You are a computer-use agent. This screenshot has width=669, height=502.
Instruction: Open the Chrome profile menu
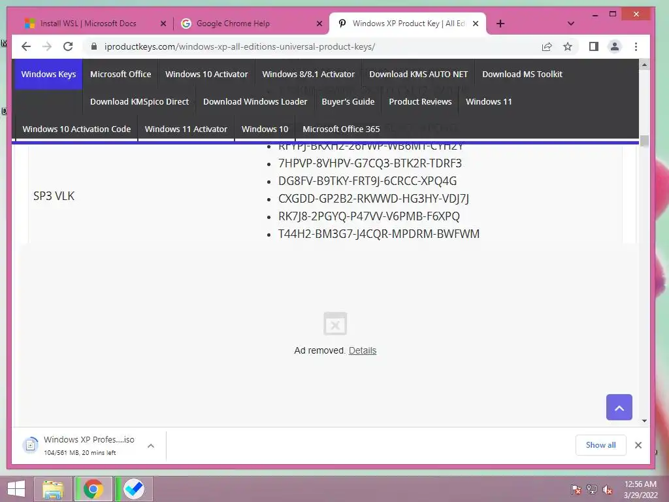click(x=614, y=46)
